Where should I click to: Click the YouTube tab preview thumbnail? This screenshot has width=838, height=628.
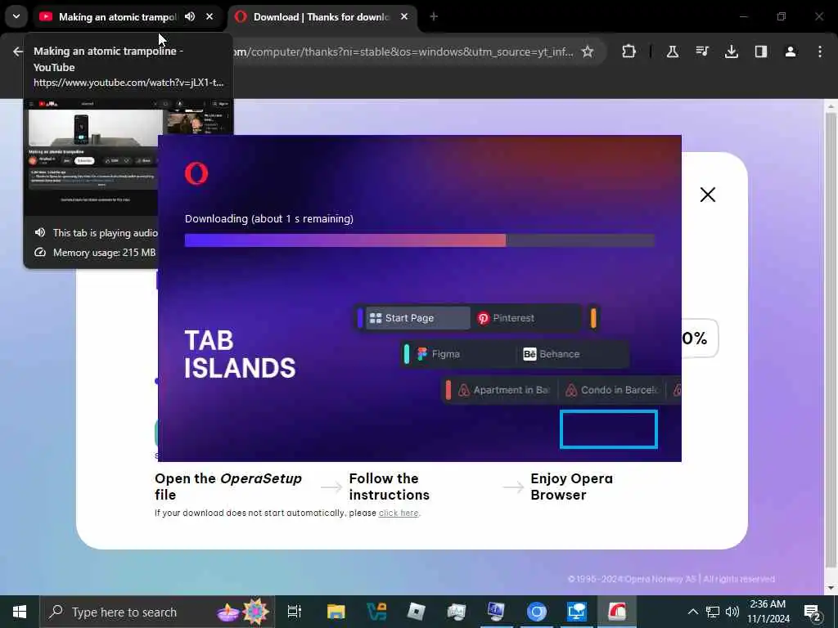point(91,157)
